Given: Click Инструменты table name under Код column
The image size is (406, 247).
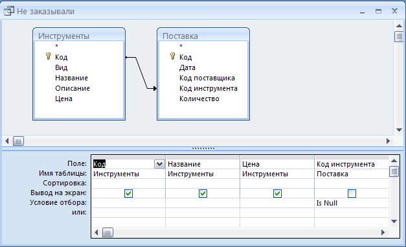Looking at the screenshot, I should point(128,174).
